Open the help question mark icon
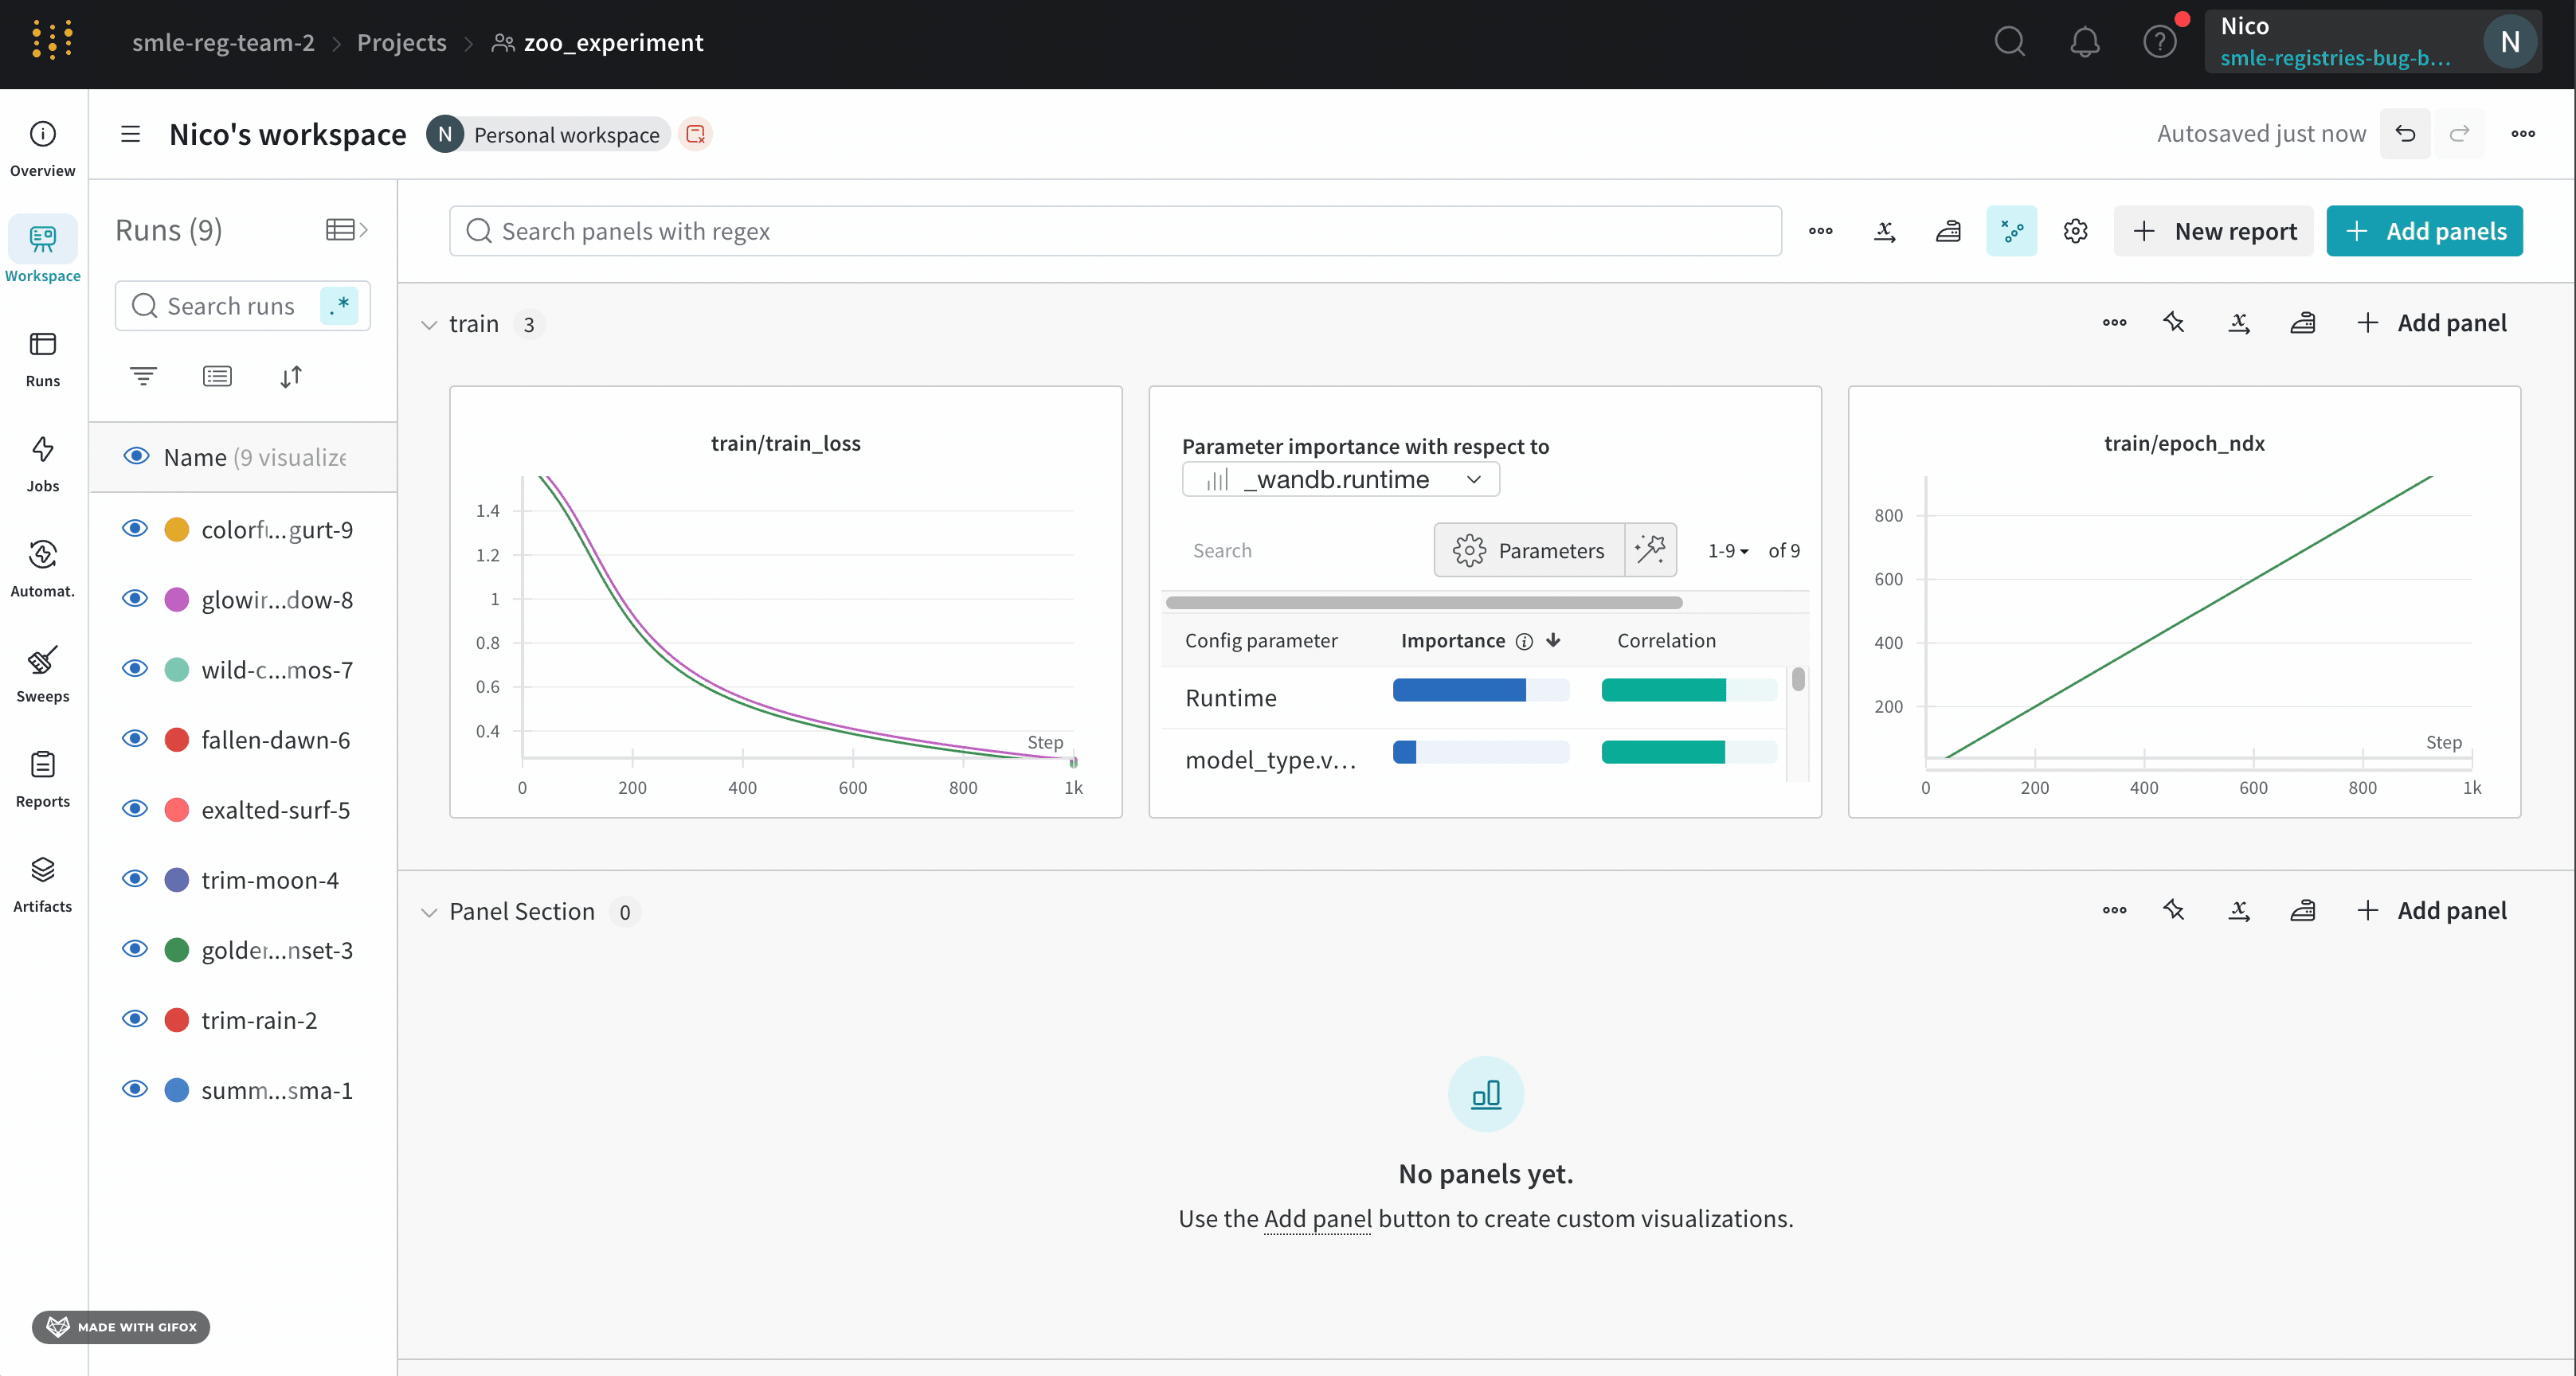 click(2159, 42)
